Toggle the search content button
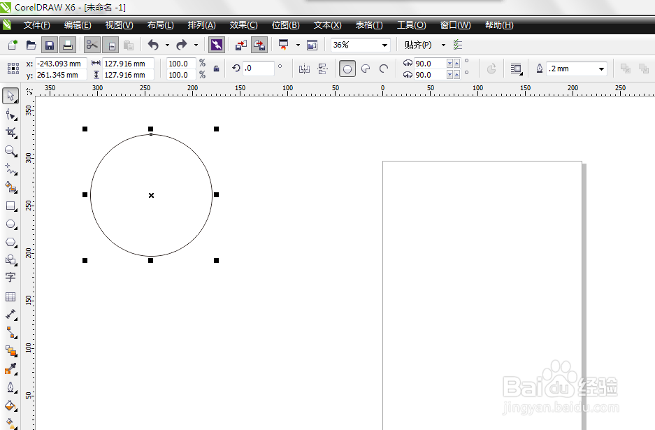655x430 pixels. (x=217, y=45)
